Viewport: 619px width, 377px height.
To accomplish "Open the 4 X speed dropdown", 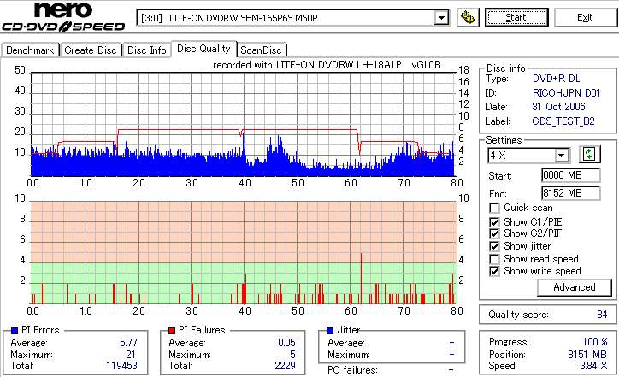I will pos(561,156).
